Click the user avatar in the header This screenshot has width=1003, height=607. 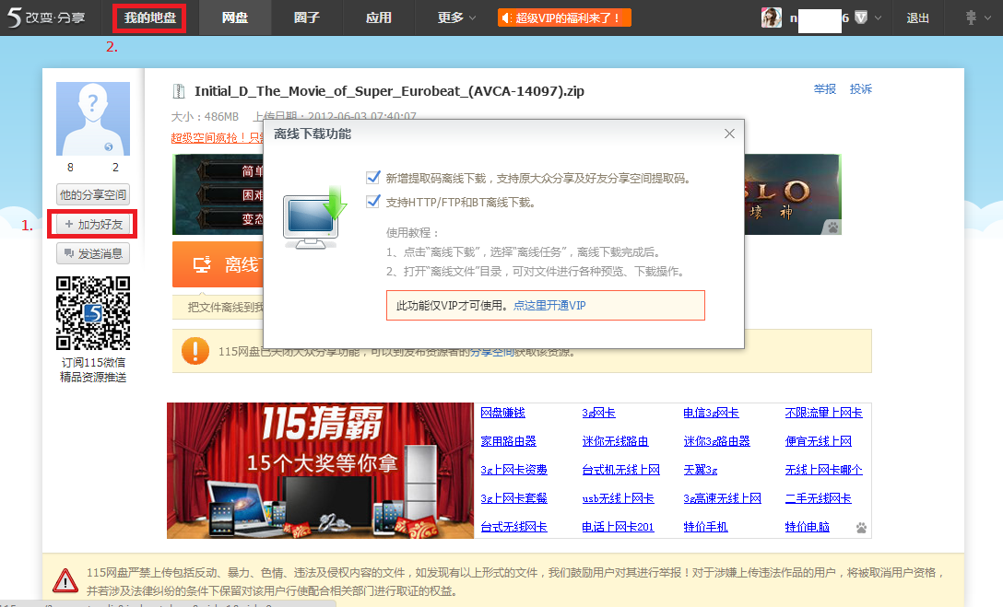pyautogui.click(x=772, y=18)
